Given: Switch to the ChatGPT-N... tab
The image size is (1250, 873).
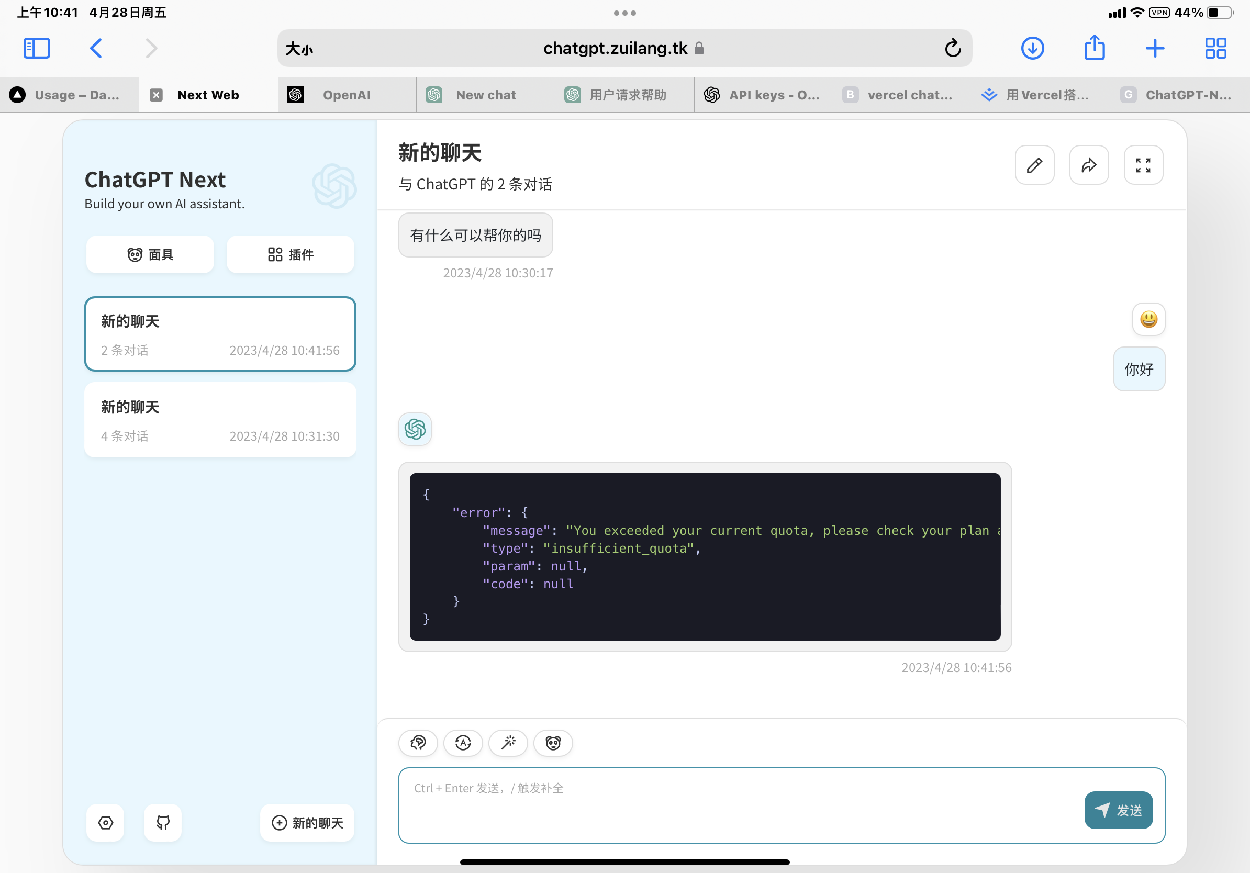Looking at the screenshot, I should tap(1180, 95).
